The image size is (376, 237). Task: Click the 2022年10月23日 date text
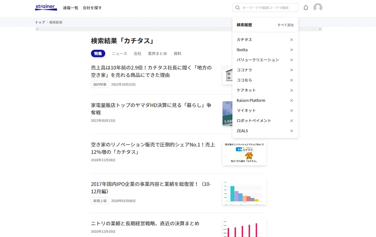point(123,85)
